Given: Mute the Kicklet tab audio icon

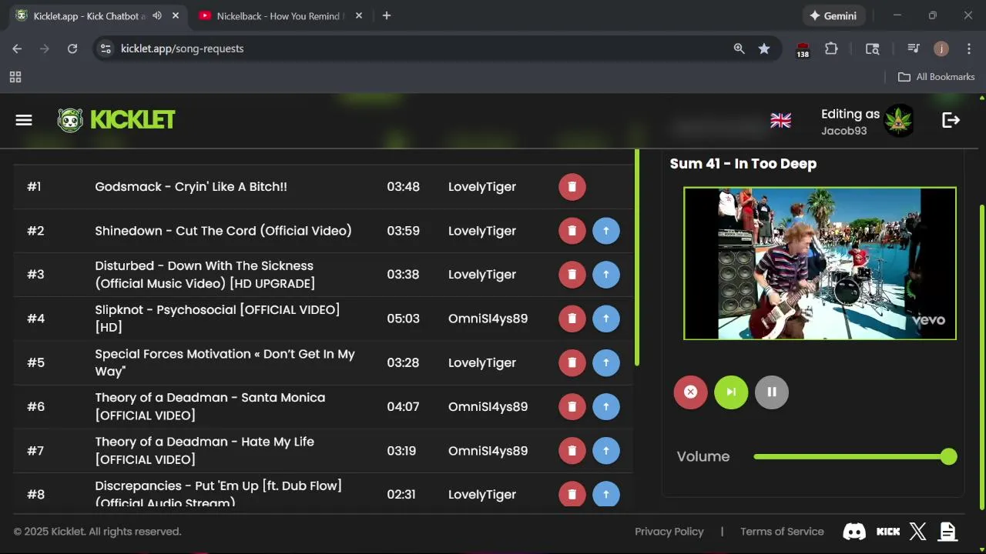Looking at the screenshot, I should pos(157,15).
